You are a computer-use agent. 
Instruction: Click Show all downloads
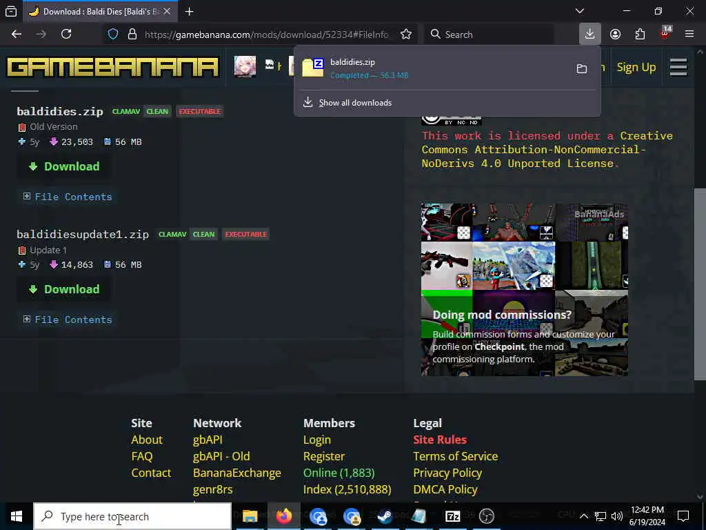coord(355,103)
